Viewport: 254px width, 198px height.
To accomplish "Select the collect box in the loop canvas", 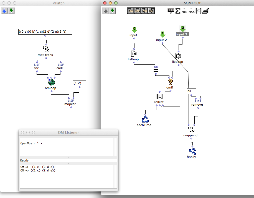I will point(159,97).
